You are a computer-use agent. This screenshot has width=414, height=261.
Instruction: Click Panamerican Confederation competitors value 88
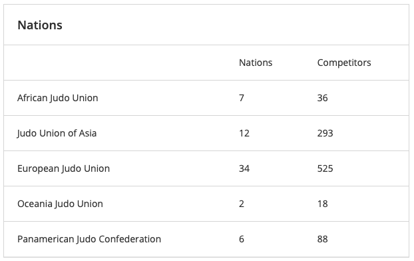point(322,239)
